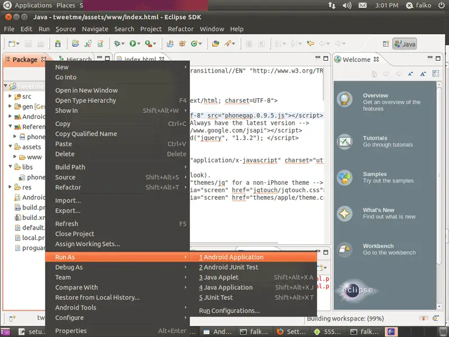Screen dimensions: 449x337
Task: Click the new Android project toolbar icon
Action: tap(75, 44)
